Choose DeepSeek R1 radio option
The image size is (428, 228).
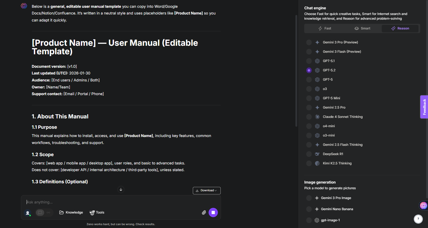pos(309,154)
